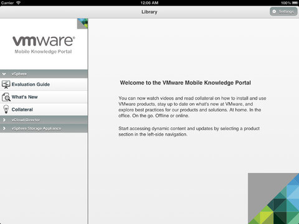Tap the Wi-Fi status icon

pos(19,3)
